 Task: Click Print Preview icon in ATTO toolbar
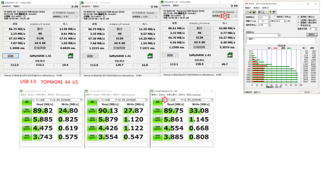(263, 12)
